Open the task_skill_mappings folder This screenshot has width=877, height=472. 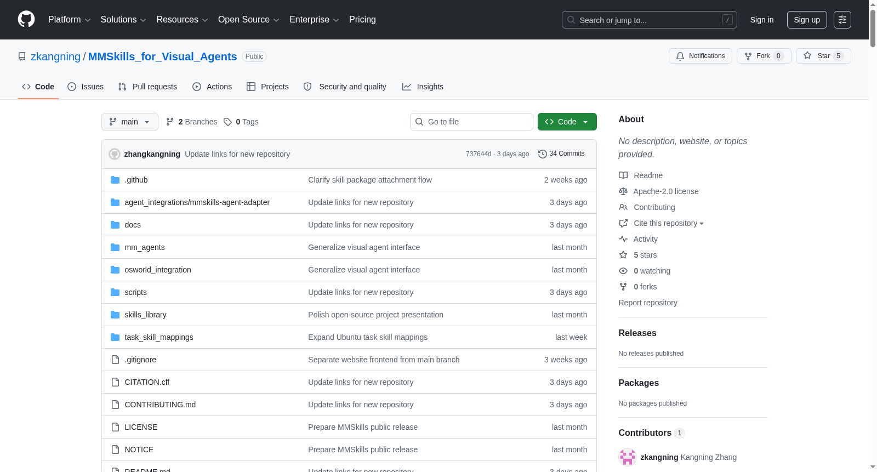pos(159,337)
